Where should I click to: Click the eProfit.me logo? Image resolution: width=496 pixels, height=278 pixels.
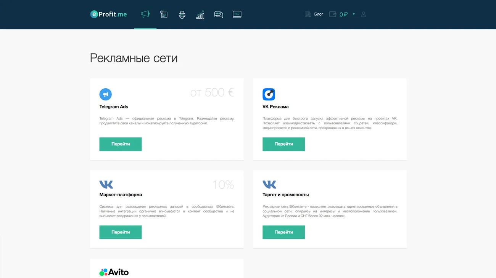point(108,14)
